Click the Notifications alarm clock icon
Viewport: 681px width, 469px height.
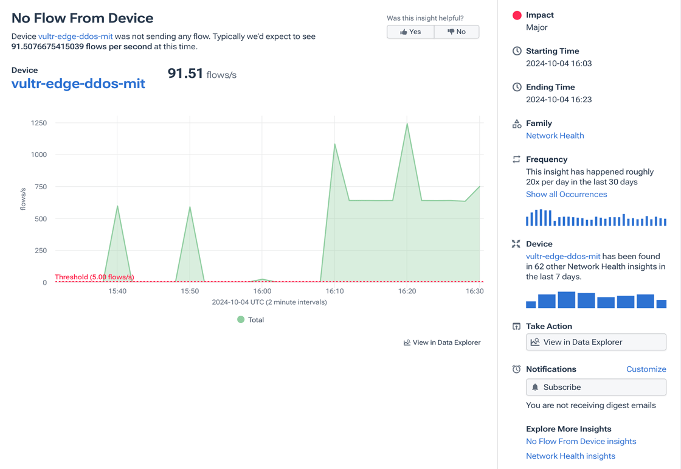[517, 369]
